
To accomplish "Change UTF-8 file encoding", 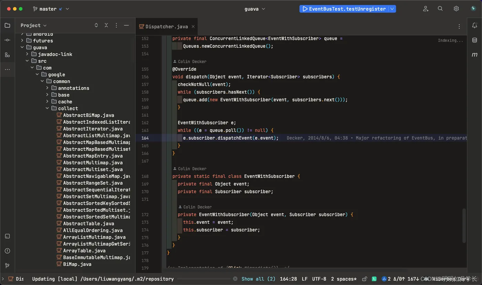I will click(319, 279).
